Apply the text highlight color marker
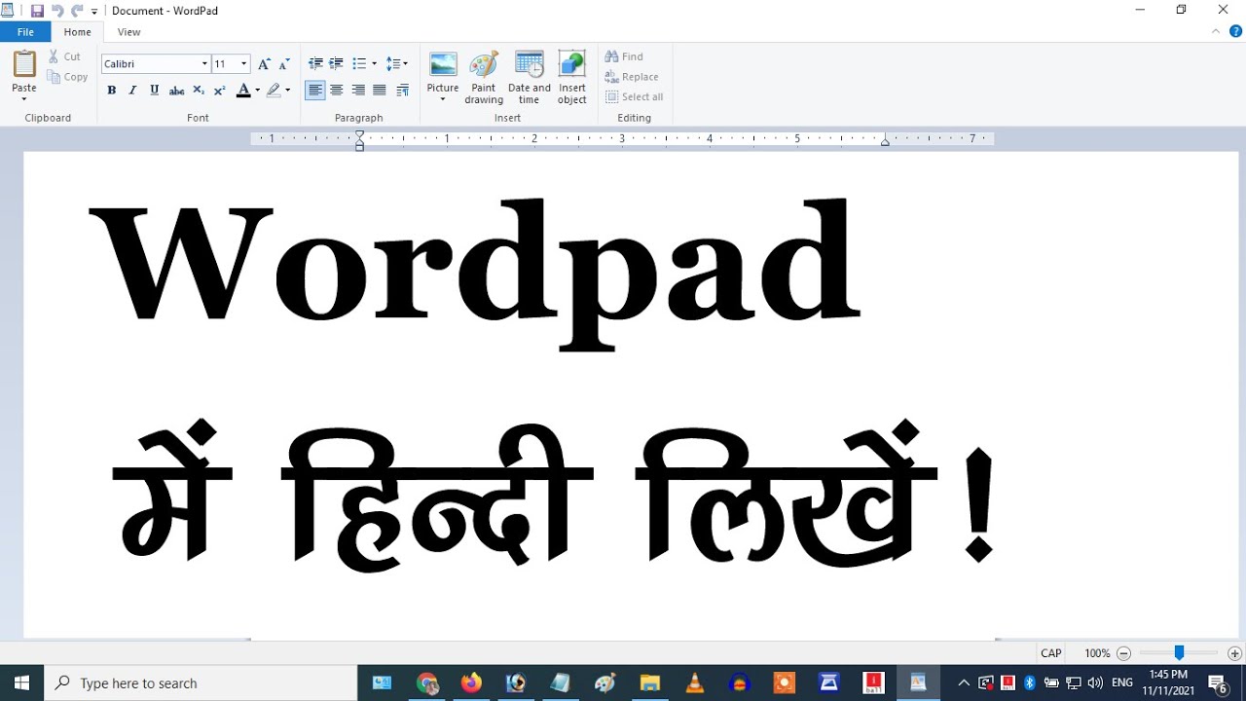Screen dimensions: 1246x701 tap(274, 91)
